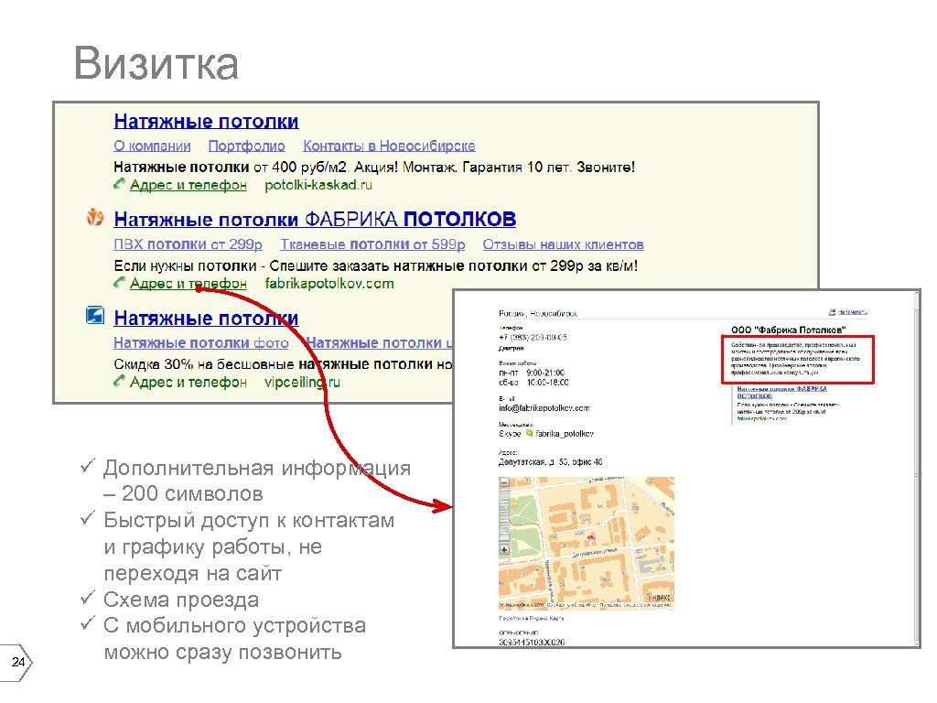Open the 'Натяжные потолки ФАБРИКА ПОТОЛКОВ' ad title
The image size is (937, 703).
(x=315, y=220)
